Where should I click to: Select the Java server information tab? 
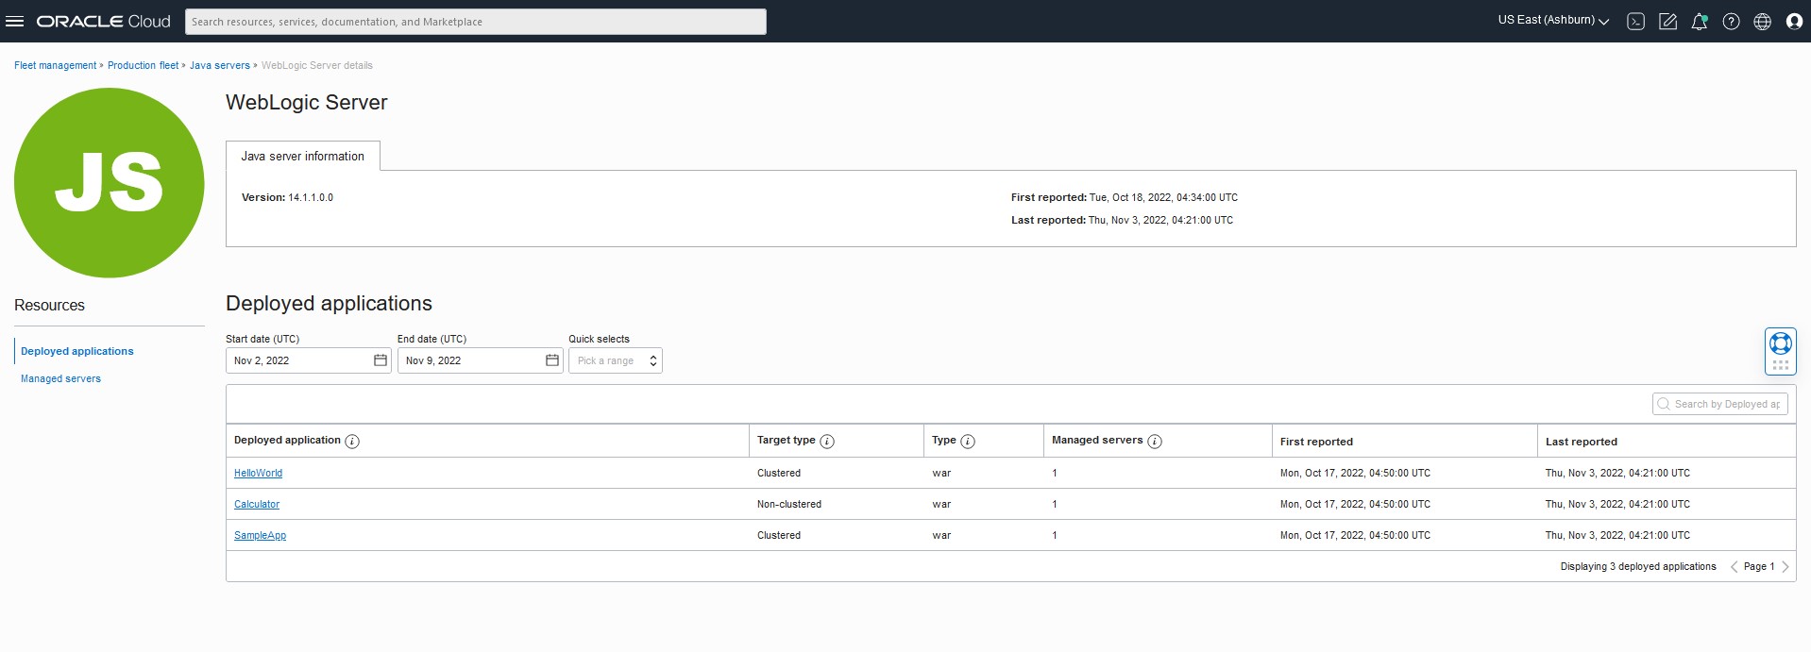303,157
